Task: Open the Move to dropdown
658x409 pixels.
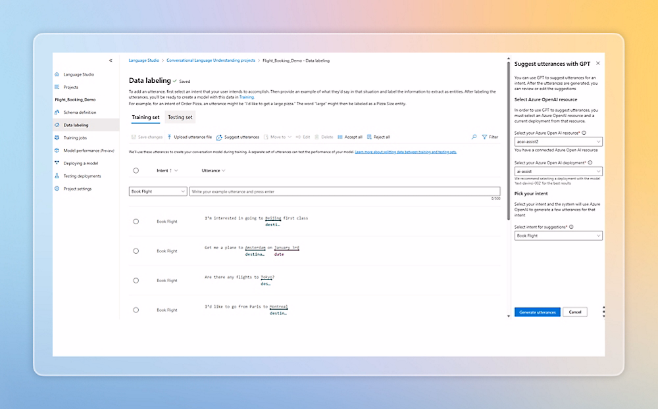Action: 278,137
